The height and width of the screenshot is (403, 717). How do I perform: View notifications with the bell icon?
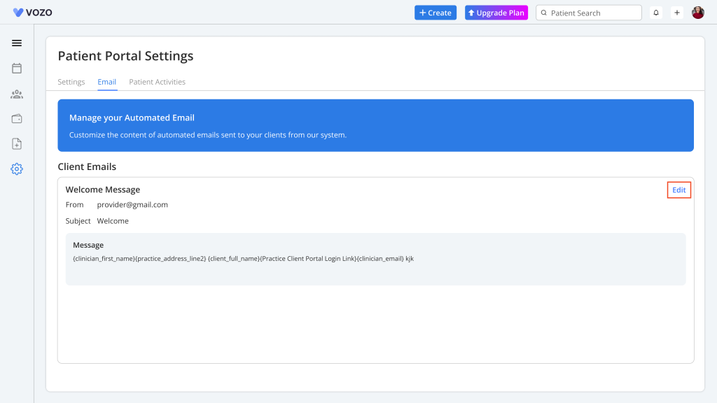(656, 13)
